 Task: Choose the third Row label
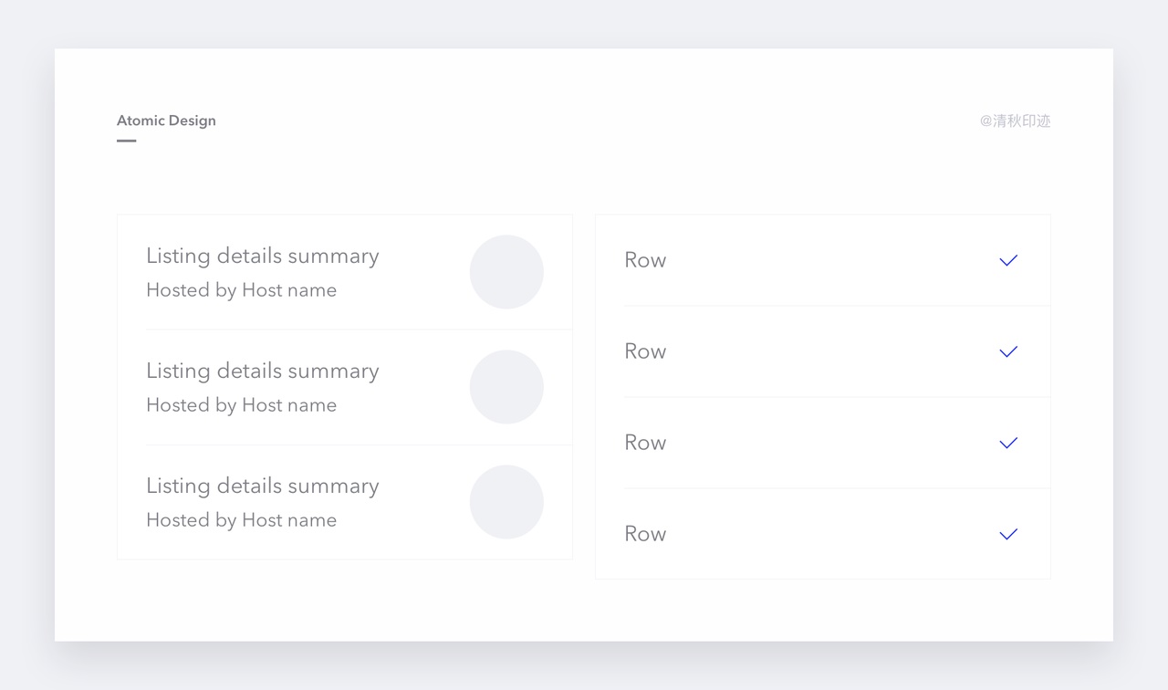pos(645,443)
